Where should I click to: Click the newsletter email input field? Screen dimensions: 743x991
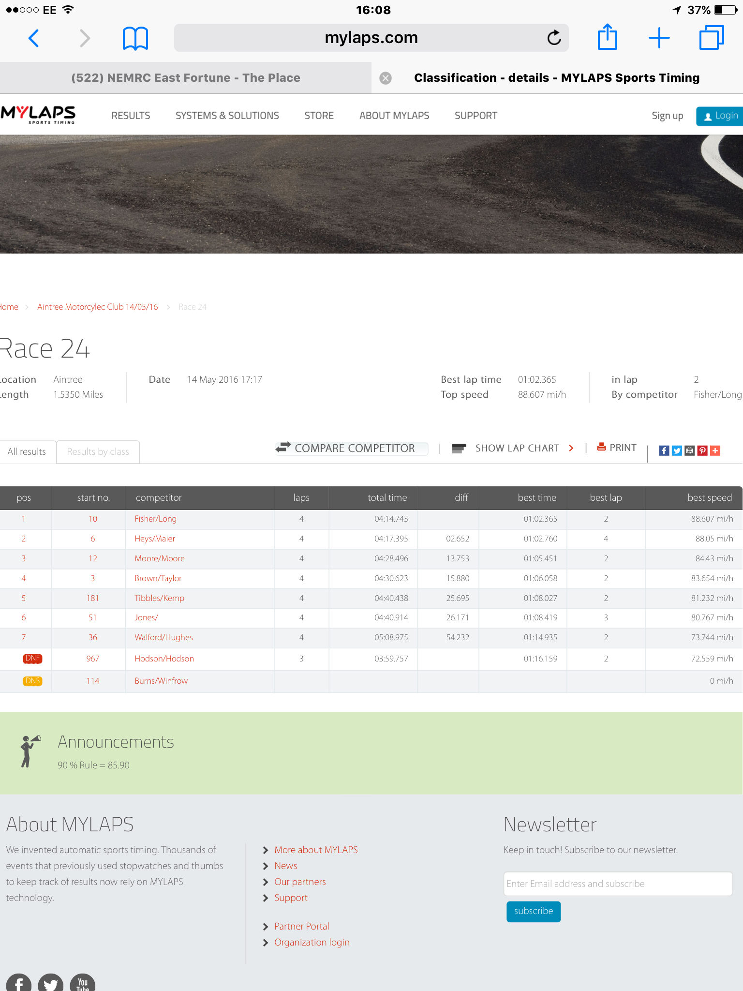618,884
